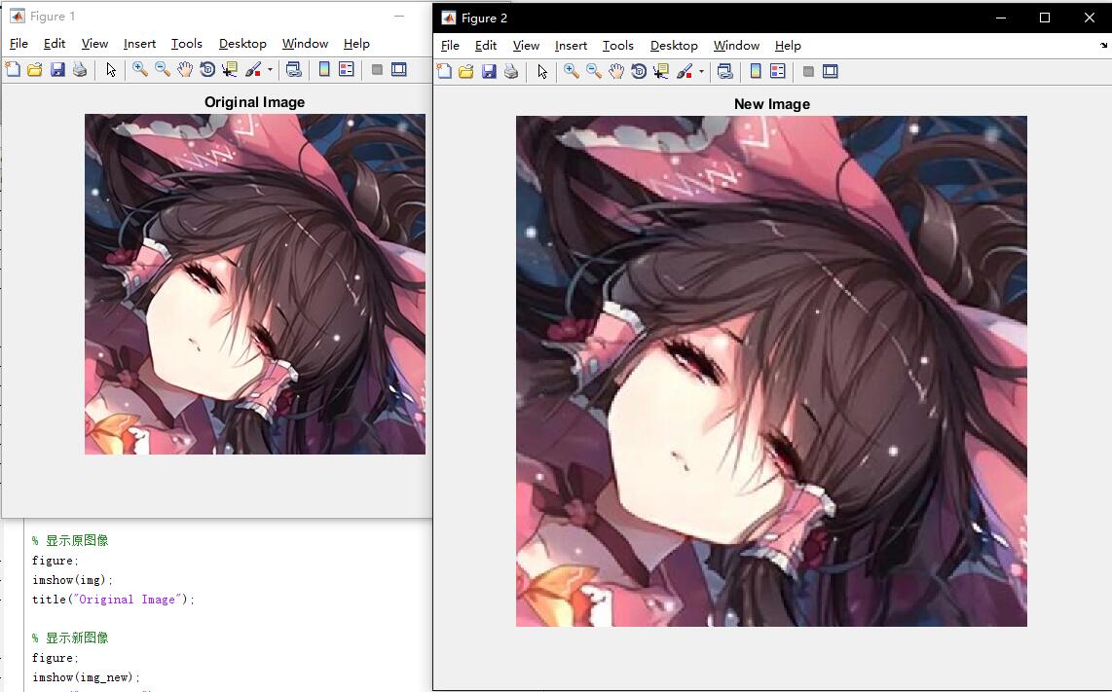Select Data Cursor tool in Figure 2
The image size is (1112, 692).
(660, 71)
